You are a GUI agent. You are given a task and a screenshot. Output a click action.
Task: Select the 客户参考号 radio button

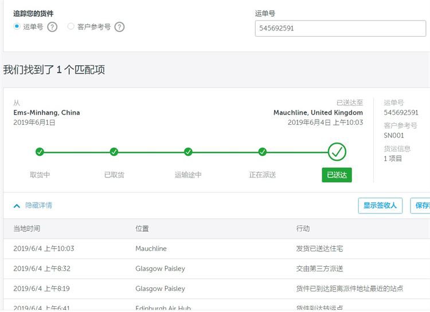(x=71, y=26)
